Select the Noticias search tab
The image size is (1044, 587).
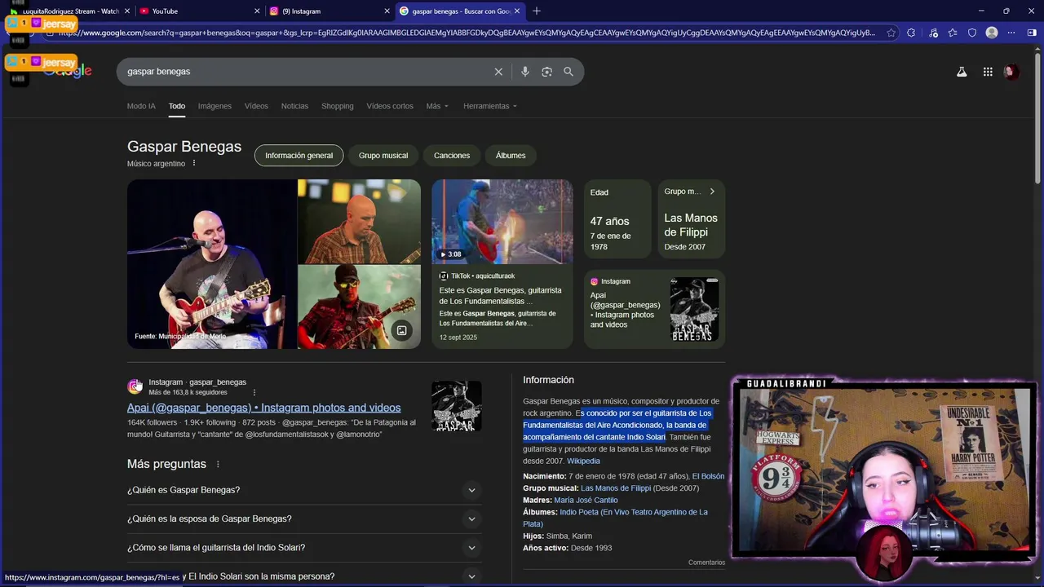(x=294, y=106)
